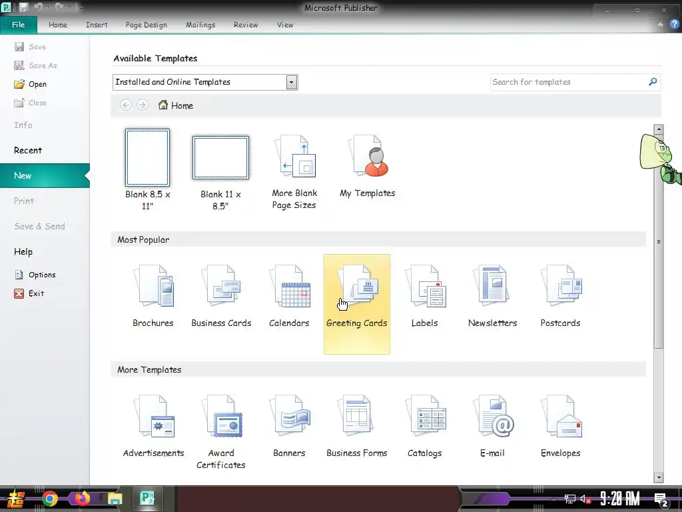The image size is (682, 512).
Task: Open the Info backstage section
Action: pyautogui.click(x=23, y=125)
